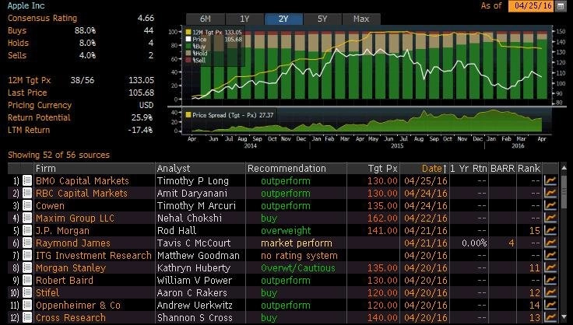Open Cross Research firm link

pyautogui.click(x=71, y=318)
